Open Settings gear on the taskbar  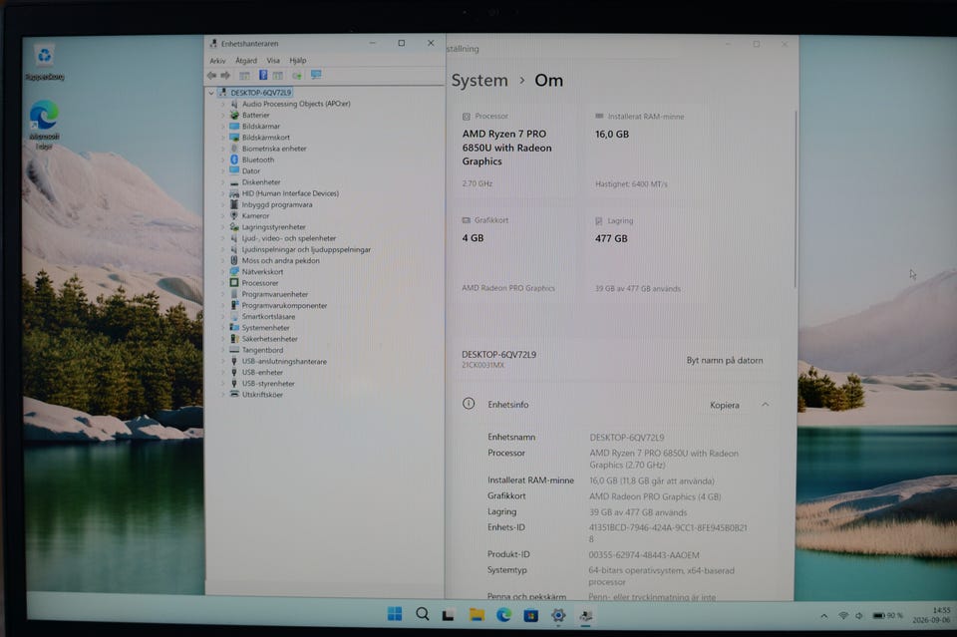pyautogui.click(x=558, y=615)
